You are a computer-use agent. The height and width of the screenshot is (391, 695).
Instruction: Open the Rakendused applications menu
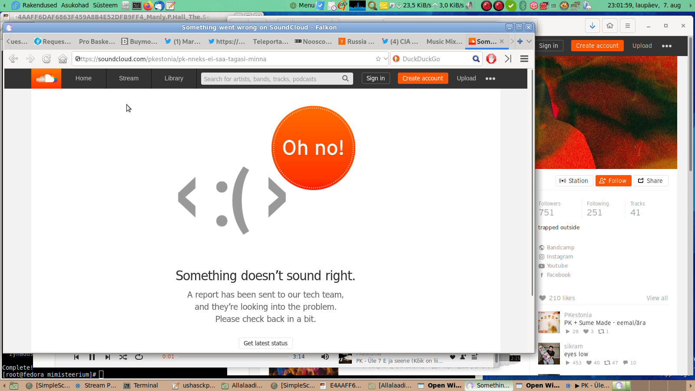coord(40,5)
